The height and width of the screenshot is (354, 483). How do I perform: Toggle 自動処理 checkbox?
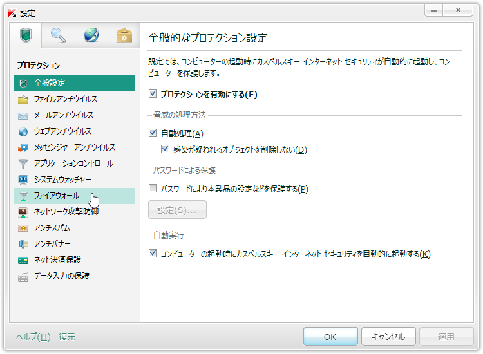click(153, 133)
